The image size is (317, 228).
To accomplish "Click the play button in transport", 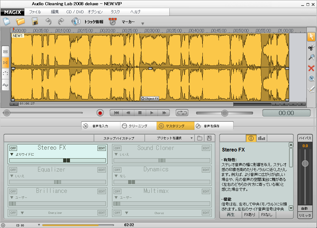I will coord(152,113).
